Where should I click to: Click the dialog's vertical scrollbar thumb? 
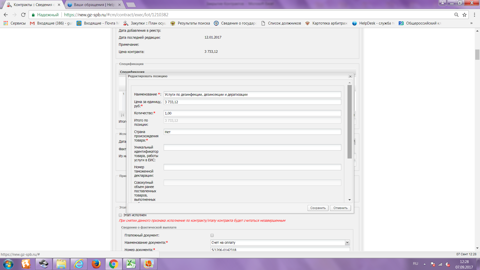click(349, 121)
